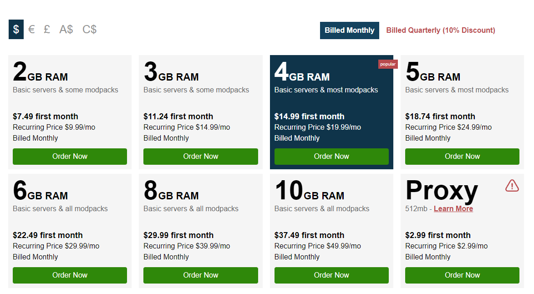Switch to Billed Monthly pricing
The height and width of the screenshot is (294, 534).
[x=349, y=30]
